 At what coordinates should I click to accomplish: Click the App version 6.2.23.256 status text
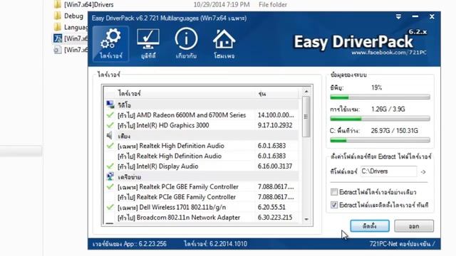click(130, 244)
